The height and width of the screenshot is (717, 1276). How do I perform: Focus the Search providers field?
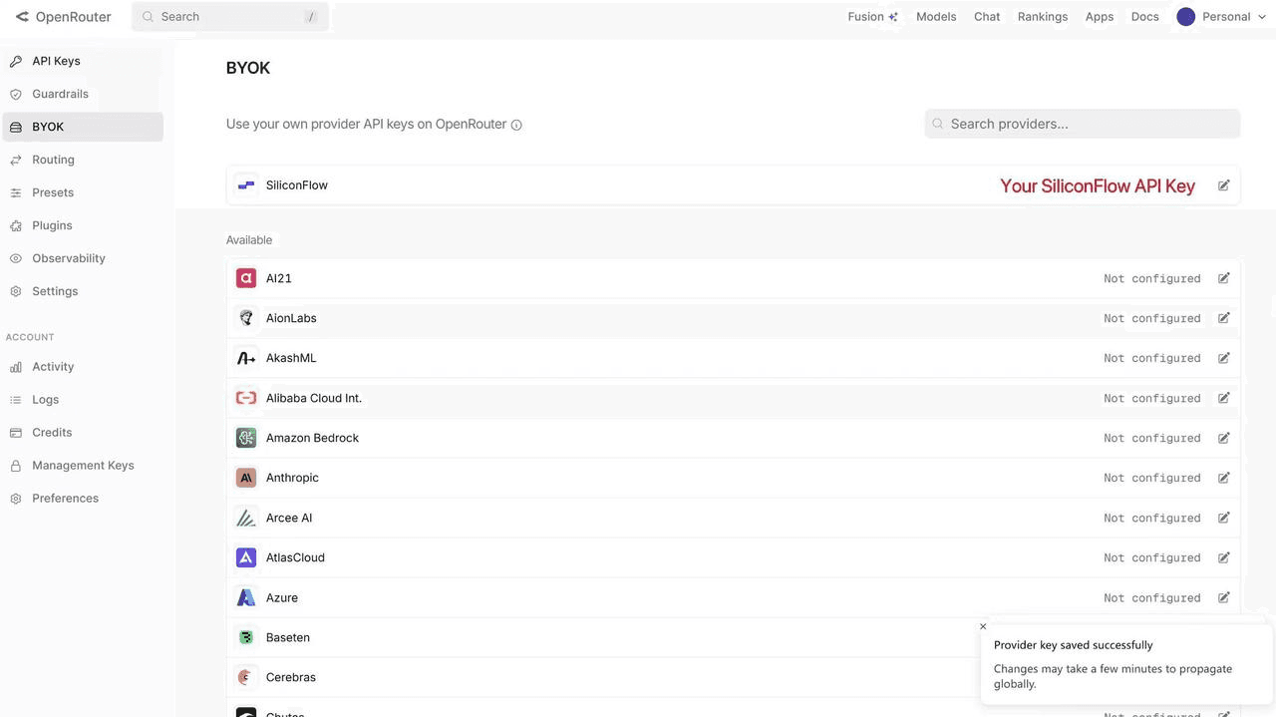[1083, 124]
